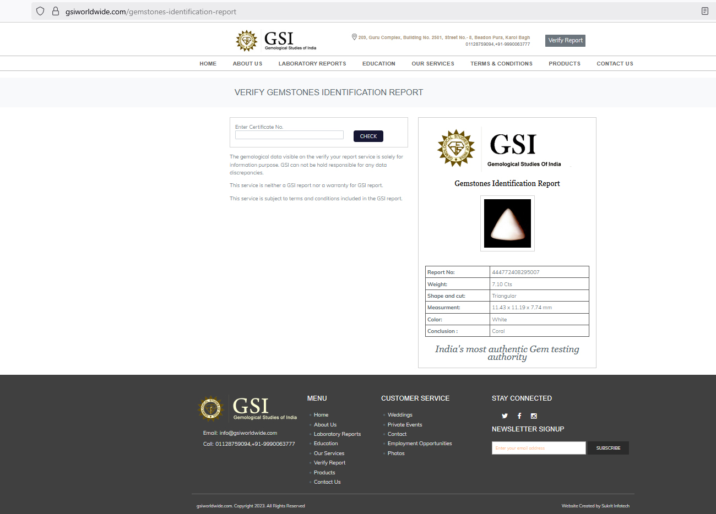Open the Employment Opportunities link
716x514 pixels.
pos(420,444)
